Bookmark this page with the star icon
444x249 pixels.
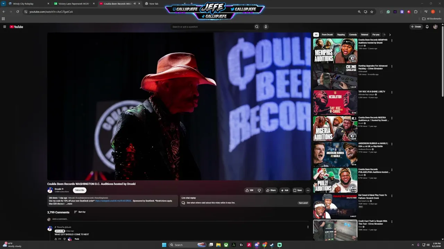[372, 12]
